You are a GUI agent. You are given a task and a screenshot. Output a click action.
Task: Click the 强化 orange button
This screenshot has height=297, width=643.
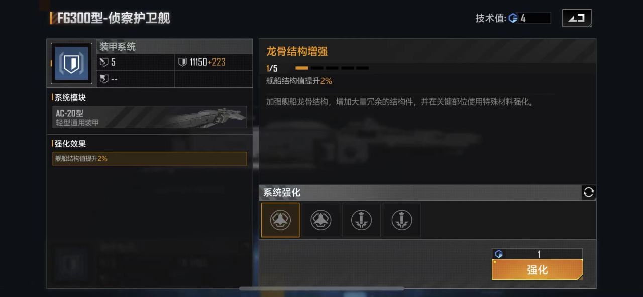pos(537,270)
